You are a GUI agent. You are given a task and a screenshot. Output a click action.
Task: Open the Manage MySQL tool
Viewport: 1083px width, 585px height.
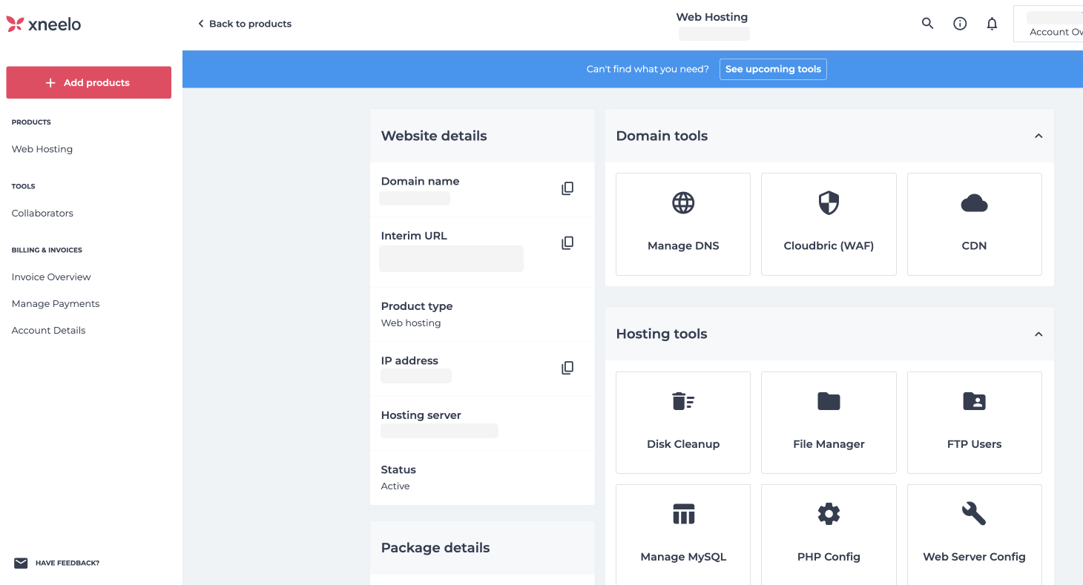coord(683,535)
